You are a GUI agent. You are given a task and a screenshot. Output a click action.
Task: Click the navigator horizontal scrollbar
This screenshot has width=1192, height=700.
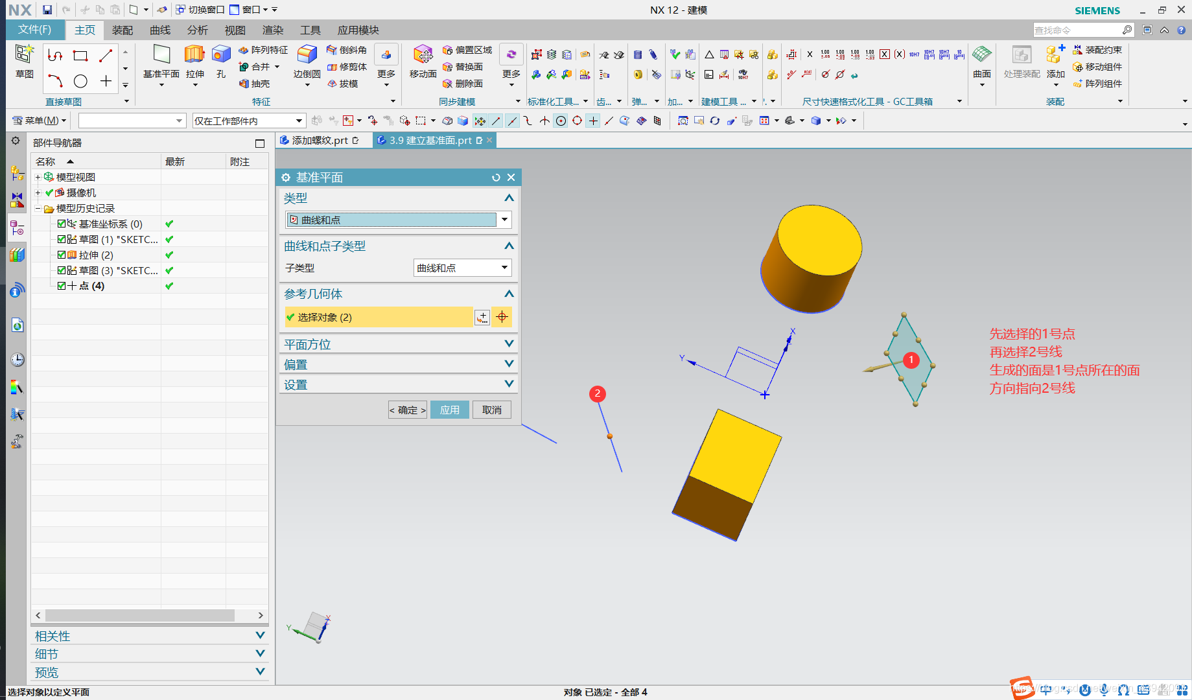140,615
